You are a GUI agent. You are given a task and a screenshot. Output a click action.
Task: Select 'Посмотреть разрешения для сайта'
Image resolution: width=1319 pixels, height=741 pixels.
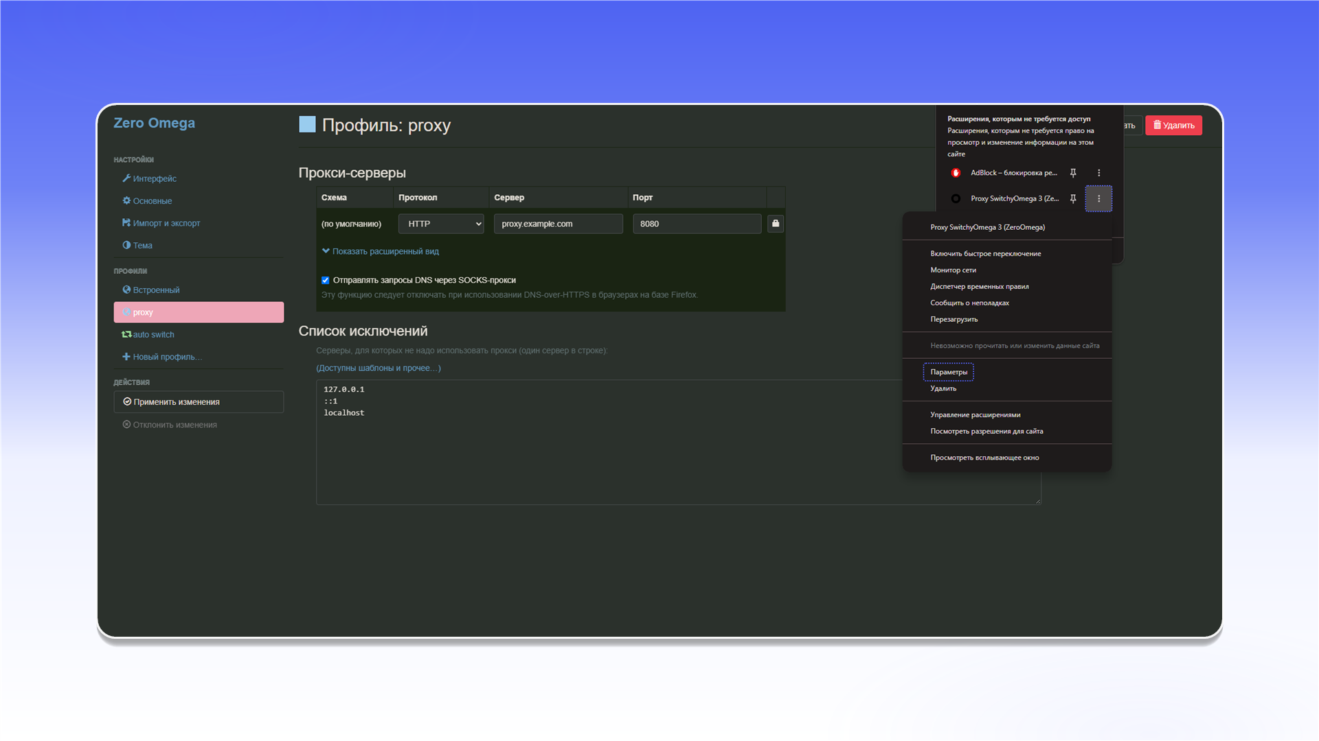click(x=987, y=432)
